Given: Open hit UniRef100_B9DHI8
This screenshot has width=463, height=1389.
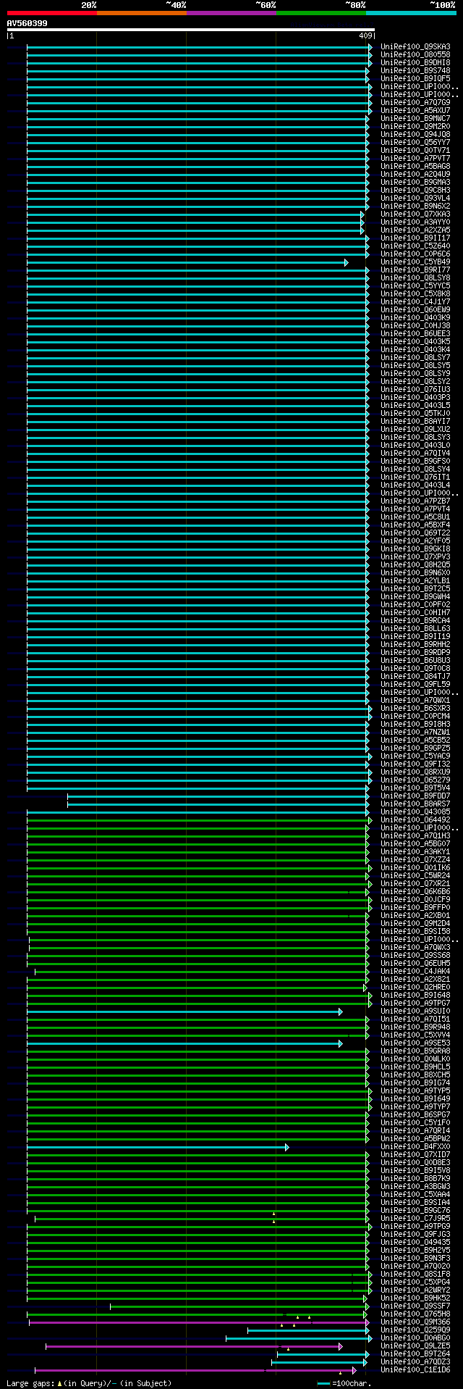Looking at the screenshot, I should tap(415, 63).
